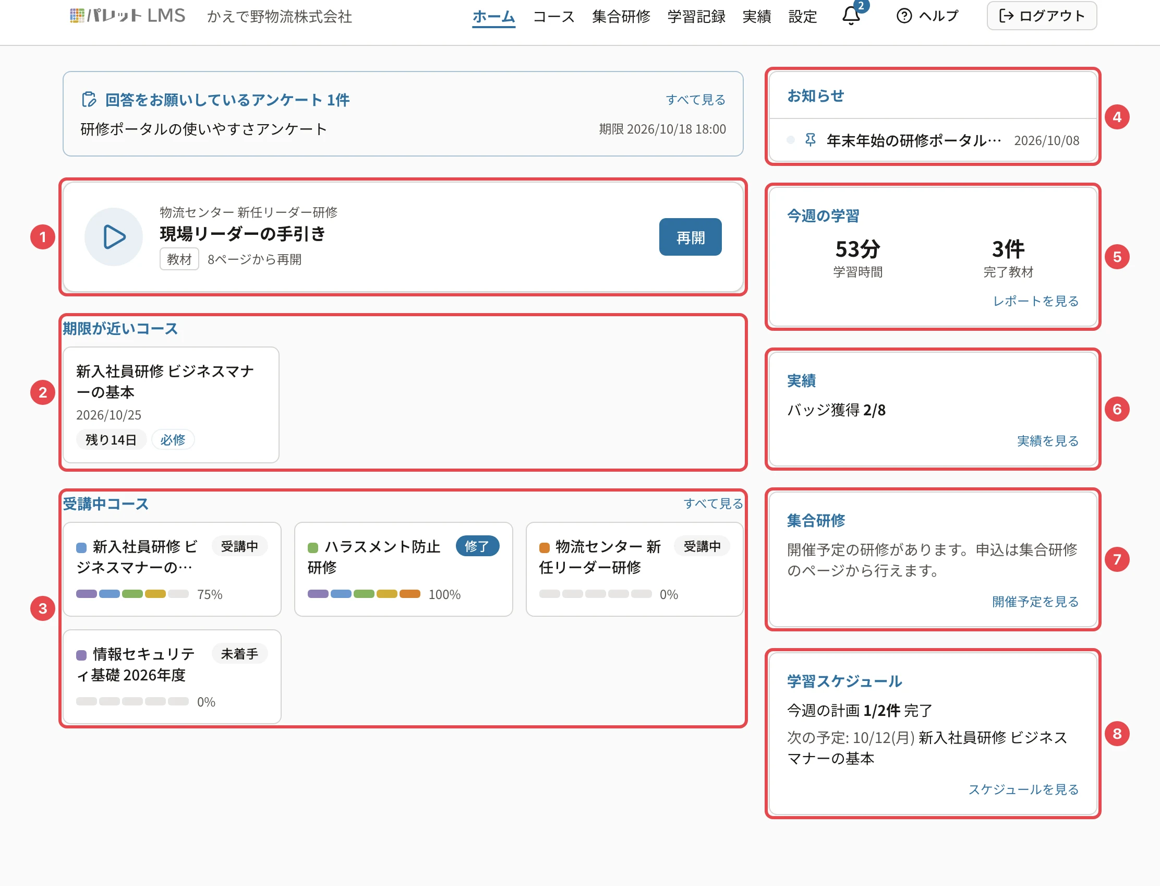
Task: Click バッジ獲得 2/8 text
Action: click(836, 410)
